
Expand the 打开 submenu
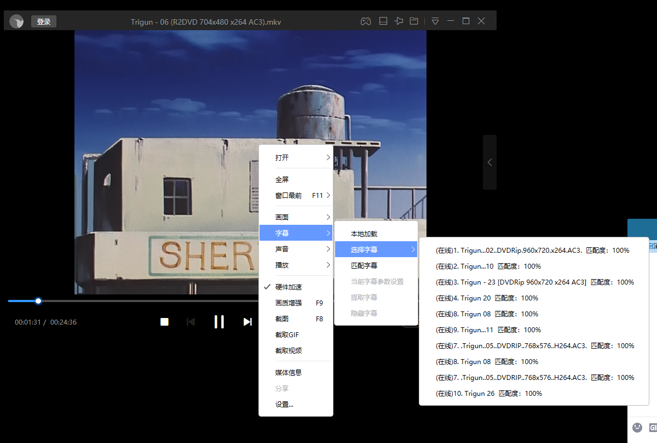coord(296,157)
